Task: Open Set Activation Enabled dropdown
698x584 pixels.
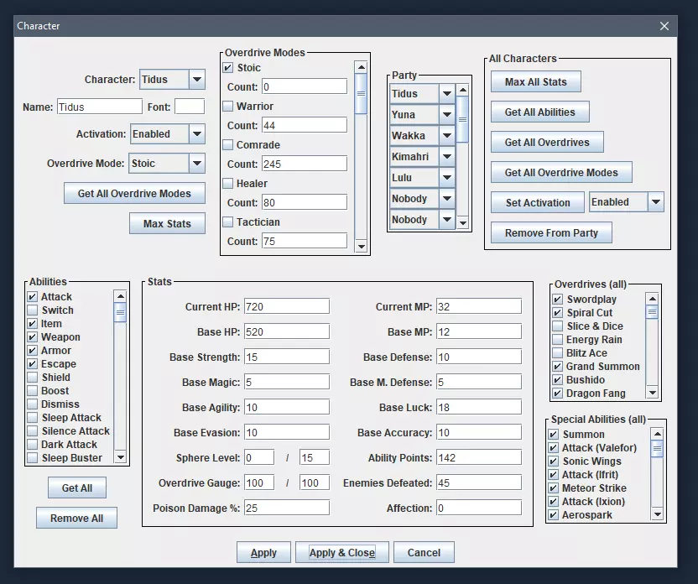Action: tap(655, 202)
